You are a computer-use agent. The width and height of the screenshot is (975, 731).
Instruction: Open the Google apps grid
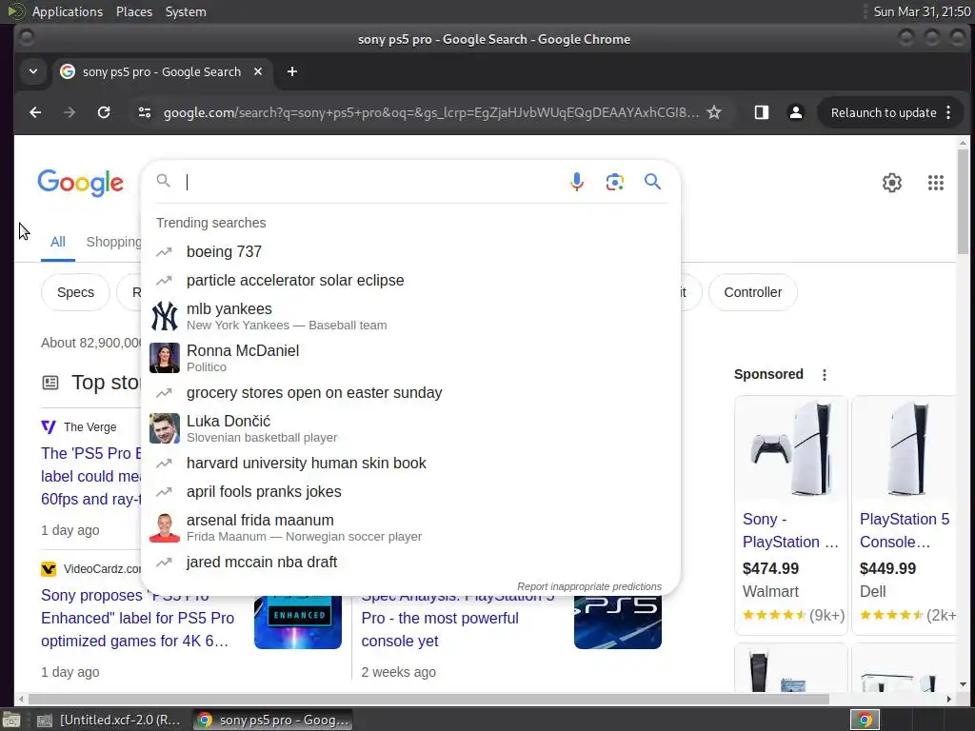tap(935, 183)
